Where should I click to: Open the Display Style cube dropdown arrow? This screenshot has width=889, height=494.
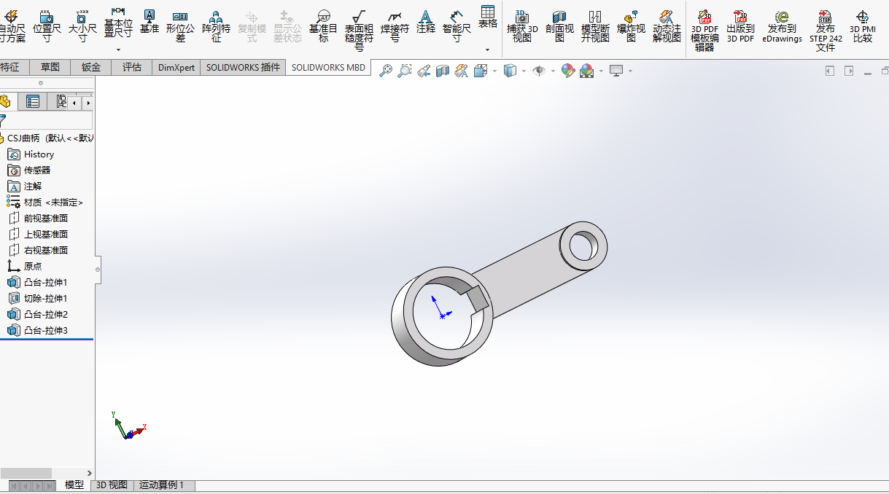524,71
